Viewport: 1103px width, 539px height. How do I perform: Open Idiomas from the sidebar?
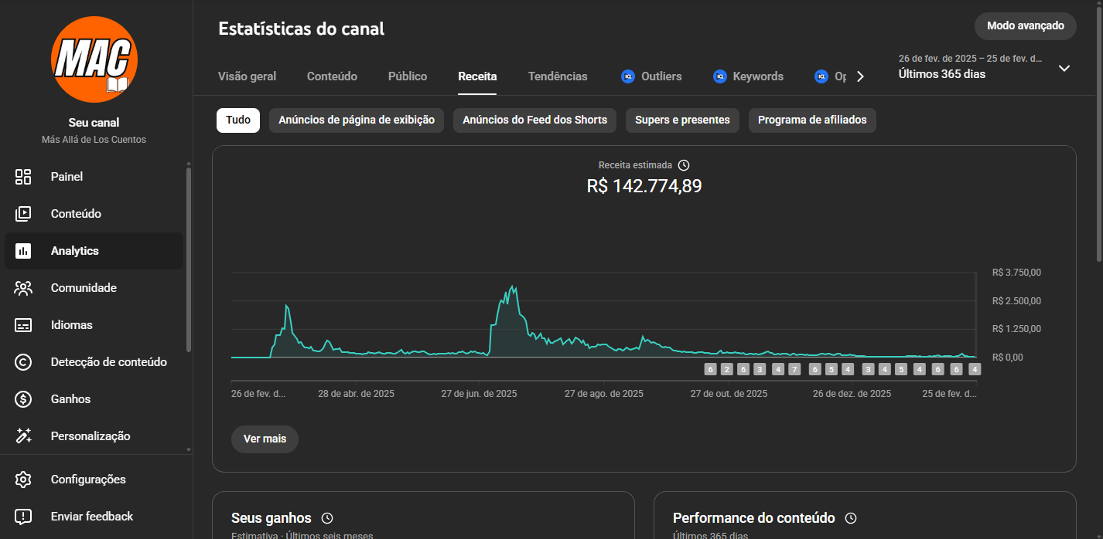94,325
